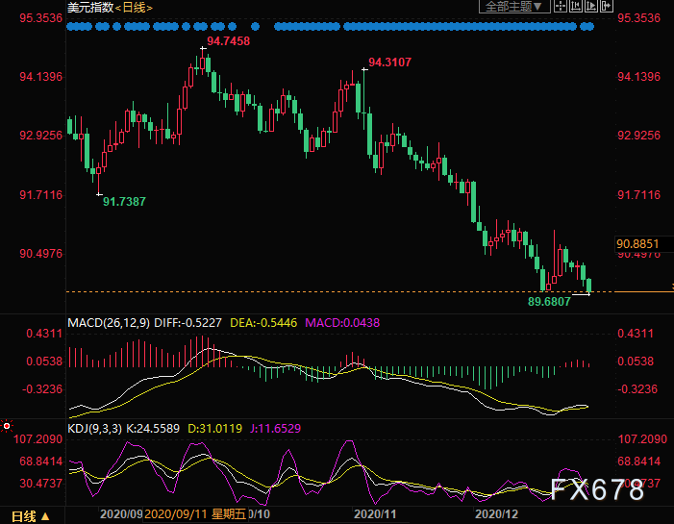Click the play-forward chart icon
Screen dimensions: 674x524
[593, 7]
